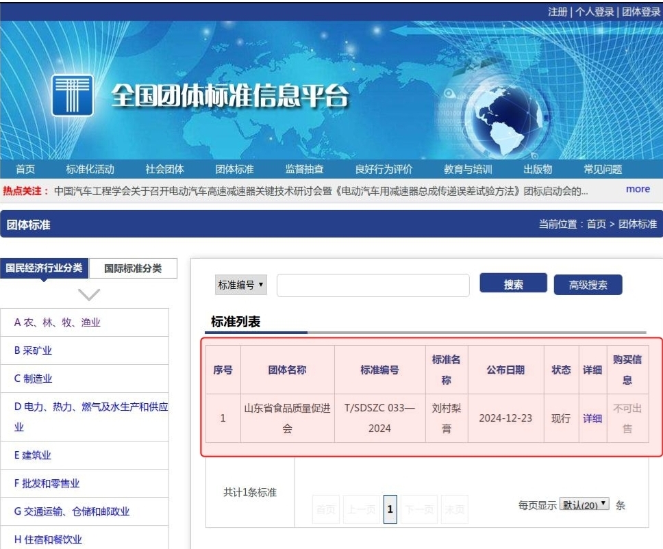Image resolution: width=663 pixels, height=549 pixels.
Task: Open 良好行为评价 in the navigation bar
Action: [x=384, y=170]
